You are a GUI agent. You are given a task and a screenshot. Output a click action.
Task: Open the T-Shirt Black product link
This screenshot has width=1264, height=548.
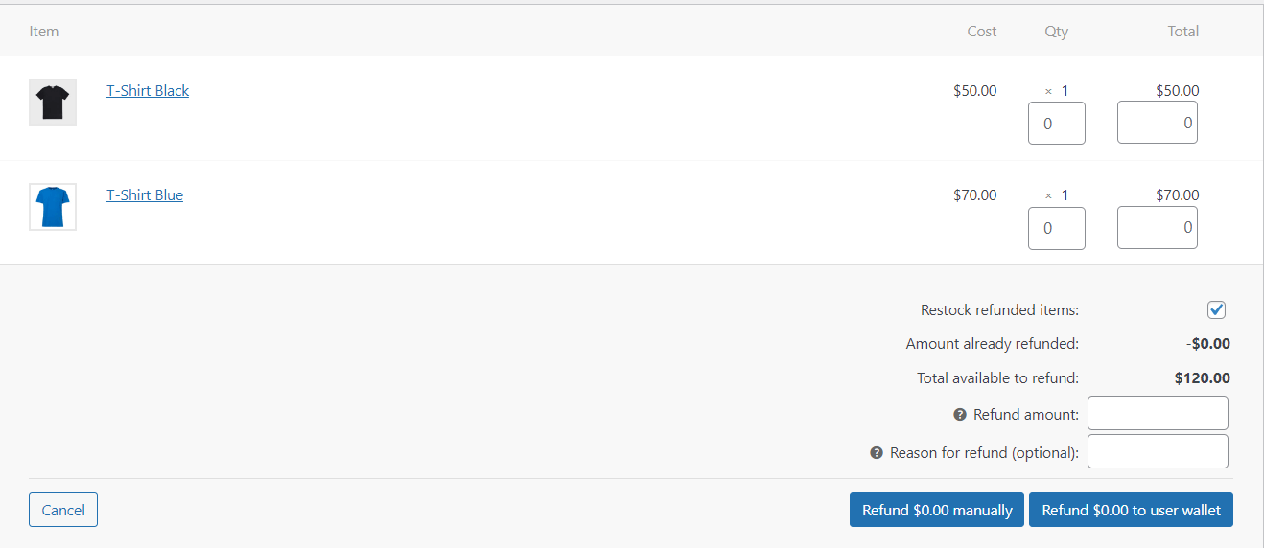click(148, 91)
